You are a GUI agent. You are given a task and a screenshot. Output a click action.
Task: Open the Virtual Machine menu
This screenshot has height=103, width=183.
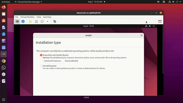point(27,17)
